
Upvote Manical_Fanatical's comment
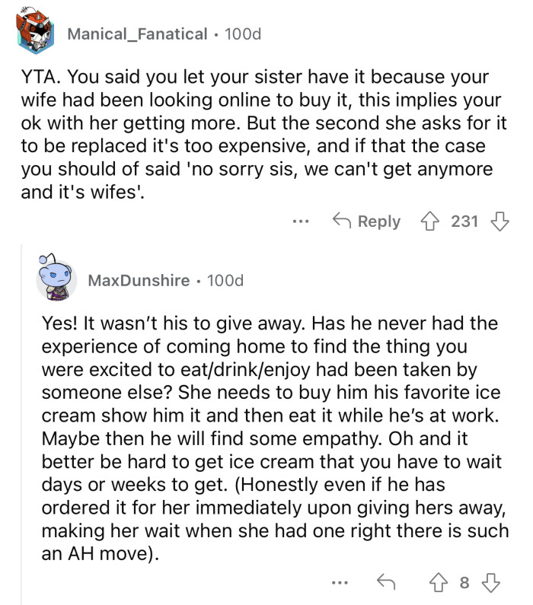[x=432, y=221]
